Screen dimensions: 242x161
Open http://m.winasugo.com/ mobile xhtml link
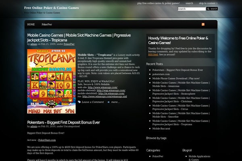(111, 93)
